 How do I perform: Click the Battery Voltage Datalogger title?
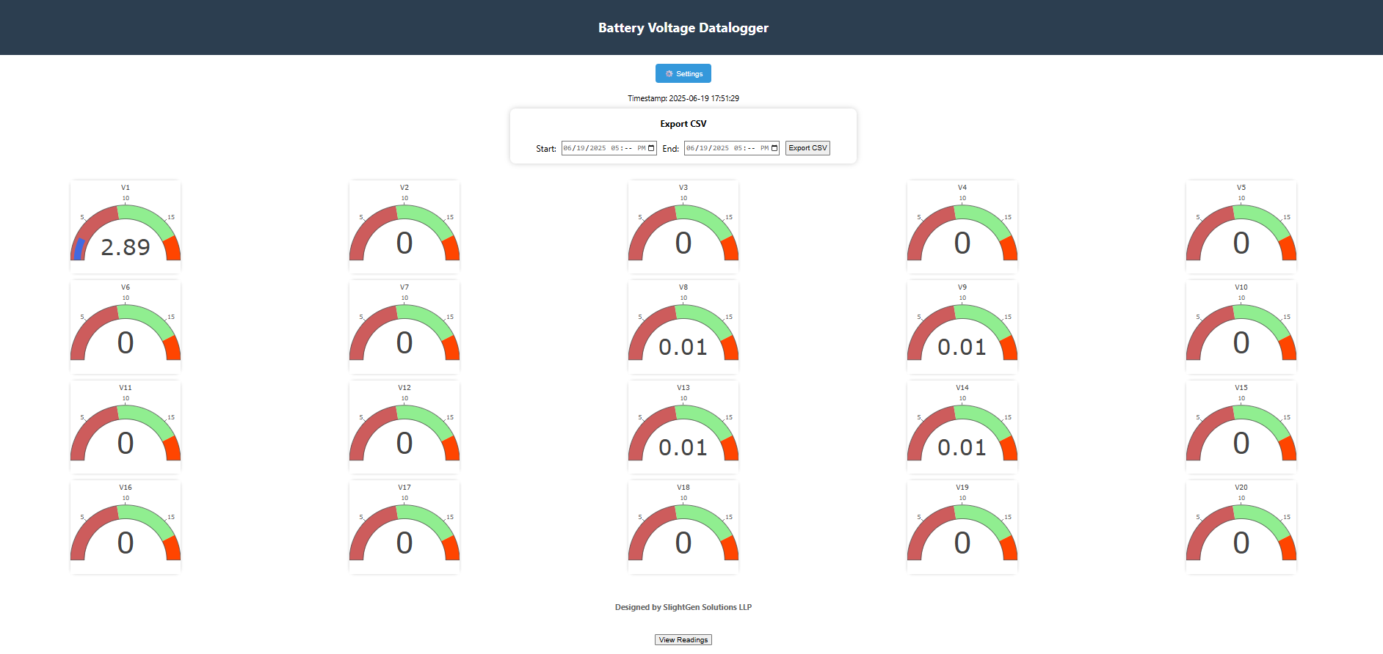683,28
